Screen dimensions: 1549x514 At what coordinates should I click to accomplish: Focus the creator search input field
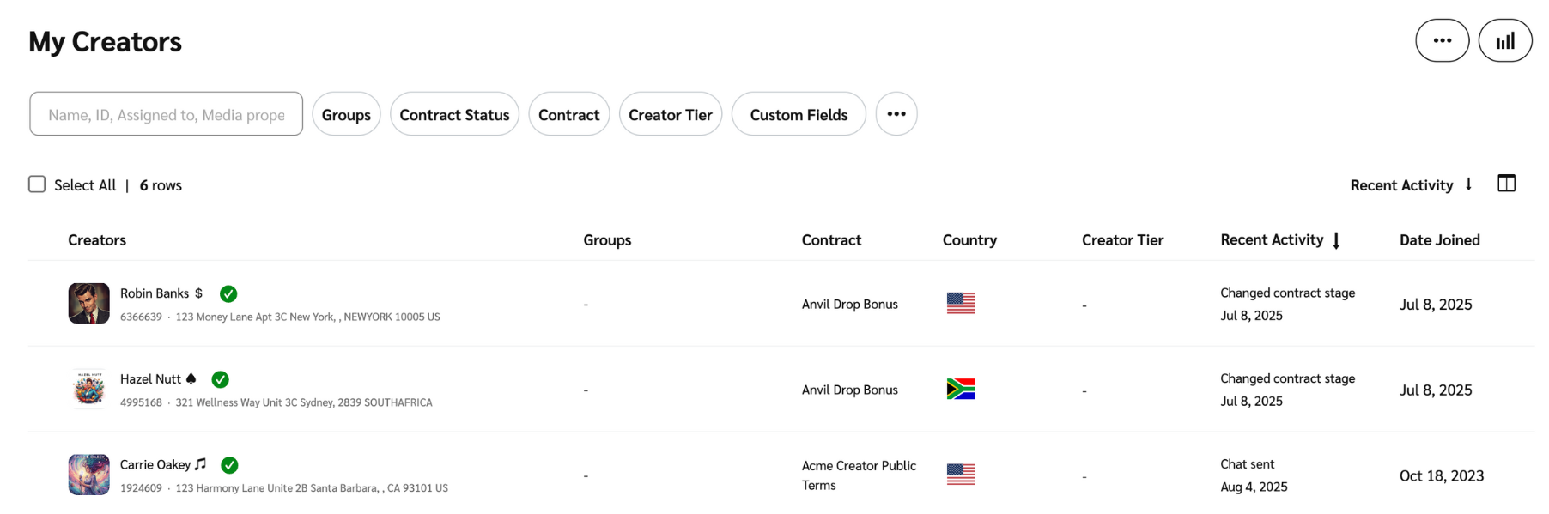point(166,114)
